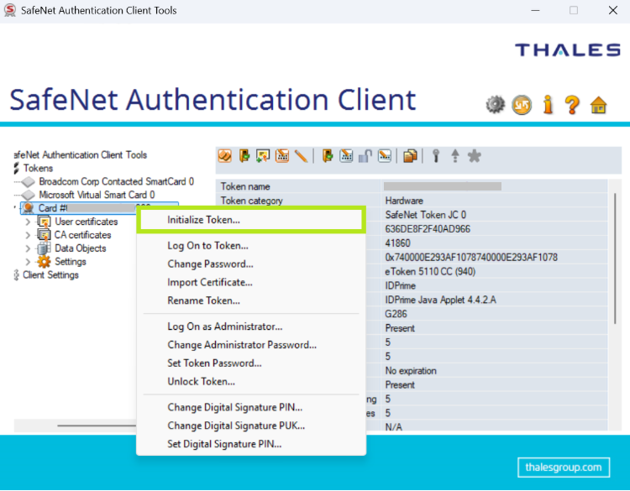Screen dimensions: 630x491
Task: Click the SafeNet logo in title bar
Action: [x=9, y=10]
